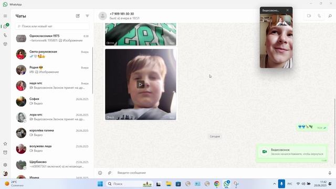Open the Света разумовская chat
The height and width of the screenshot is (189, 336).
[52, 54]
